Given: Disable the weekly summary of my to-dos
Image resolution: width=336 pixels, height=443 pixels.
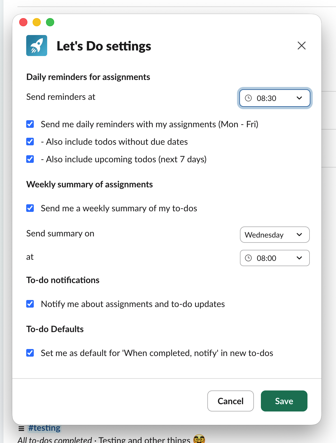Looking at the screenshot, I should [30, 208].
